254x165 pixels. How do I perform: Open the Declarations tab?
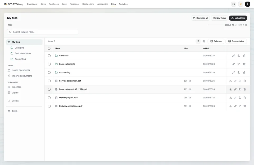click(x=88, y=4)
